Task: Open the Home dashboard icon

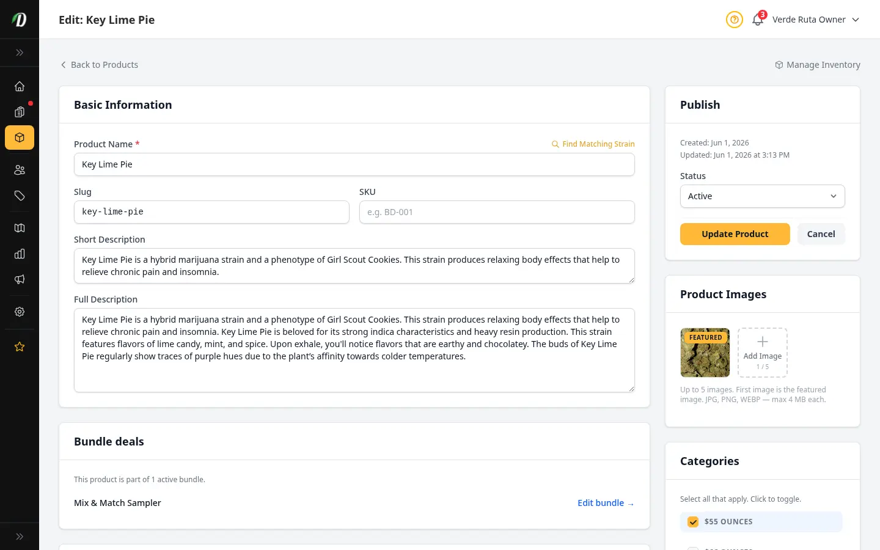Action: (x=20, y=86)
